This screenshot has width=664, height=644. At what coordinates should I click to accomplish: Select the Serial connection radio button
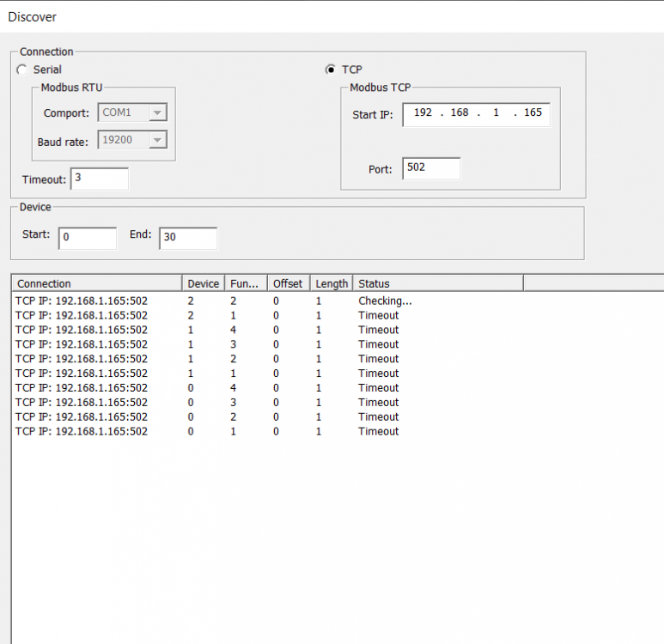point(22,70)
